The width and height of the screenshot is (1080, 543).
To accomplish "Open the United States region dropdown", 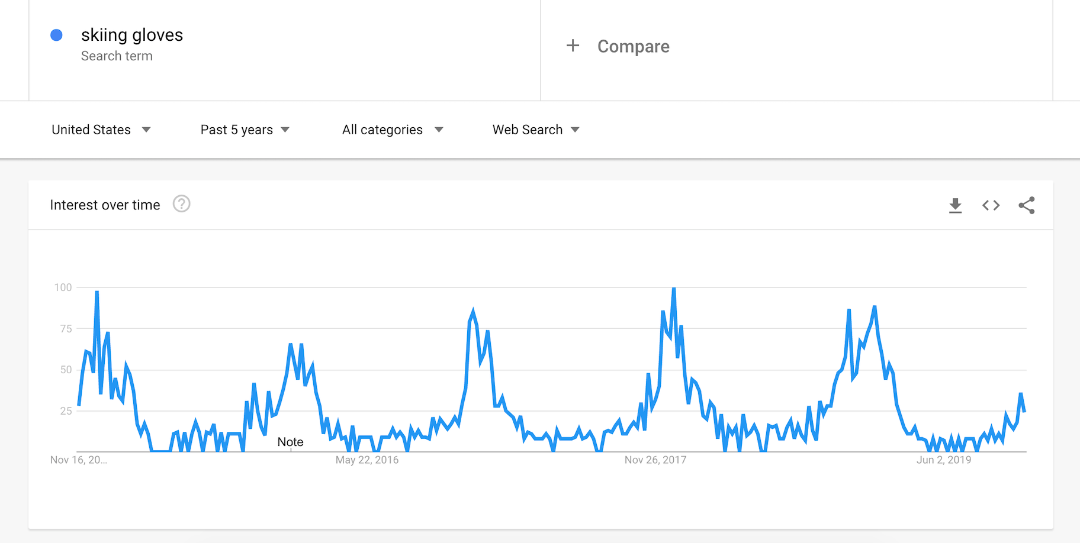I will click(101, 130).
